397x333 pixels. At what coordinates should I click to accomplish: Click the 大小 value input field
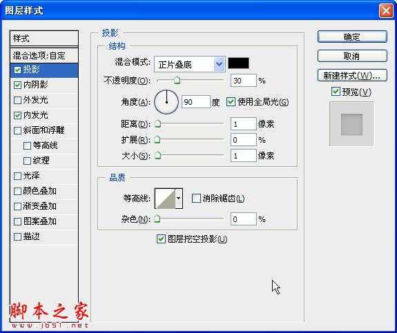[243, 156]
